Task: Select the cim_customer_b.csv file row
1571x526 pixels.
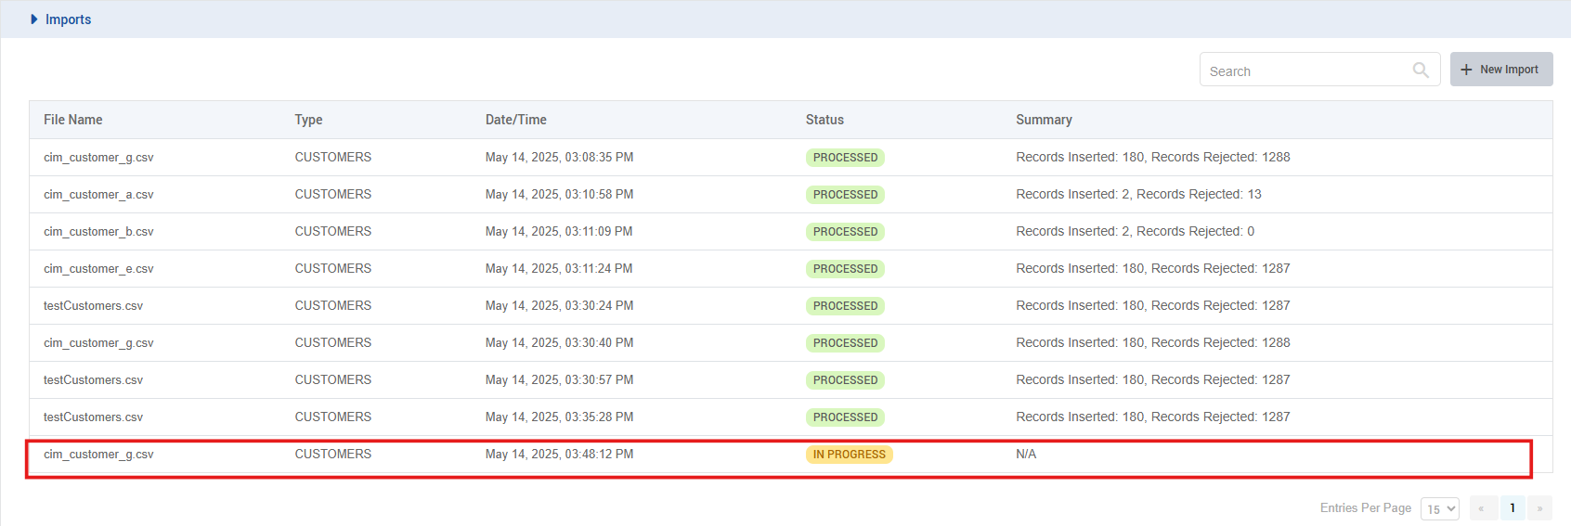Action: (98, 232)
